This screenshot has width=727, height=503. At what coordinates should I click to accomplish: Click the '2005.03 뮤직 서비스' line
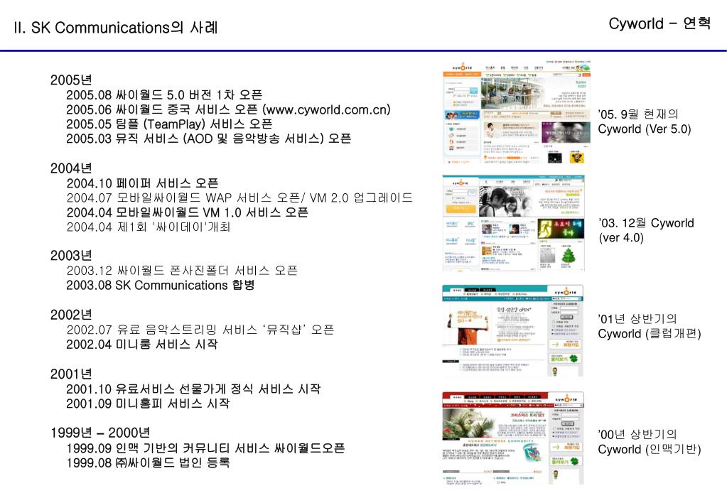tap(208, 138)
